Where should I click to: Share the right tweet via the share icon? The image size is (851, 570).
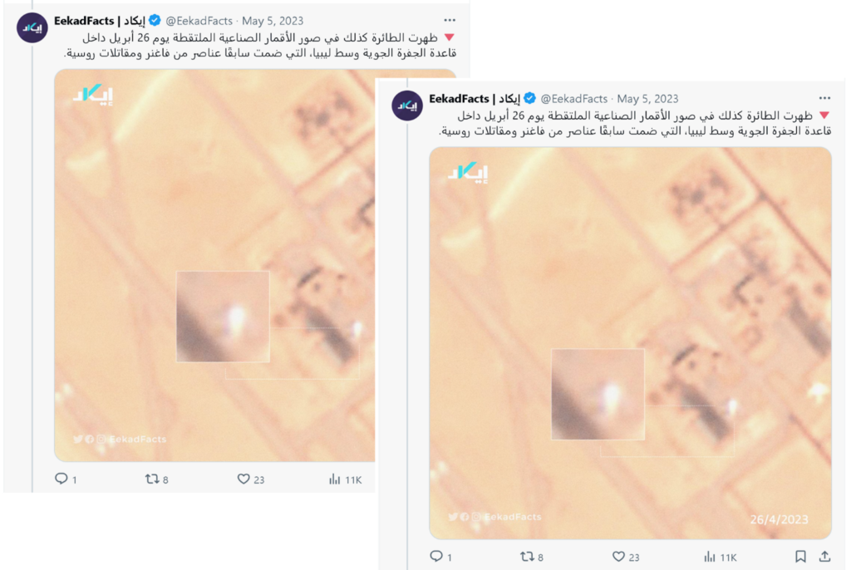click(x=825, y=557)
